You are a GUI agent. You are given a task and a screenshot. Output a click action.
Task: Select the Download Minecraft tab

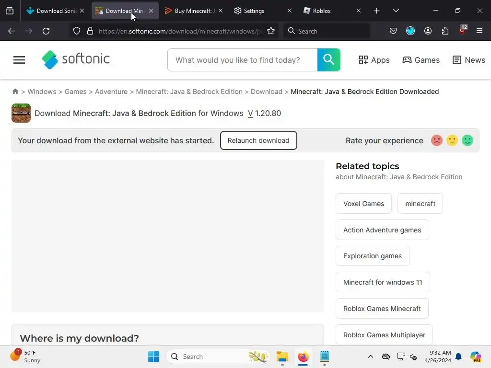(125, 11)
